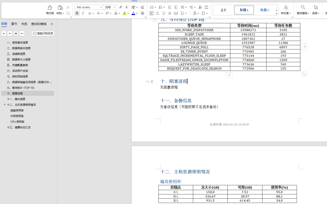Toggle Italic formatting
The width and height of the screenshot is (327, 204).
pyautogui.click(x=83, y=13)
